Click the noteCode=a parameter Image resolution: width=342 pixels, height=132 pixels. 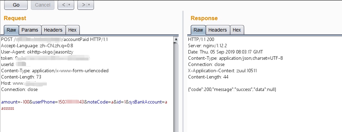(x=100, y=102)
